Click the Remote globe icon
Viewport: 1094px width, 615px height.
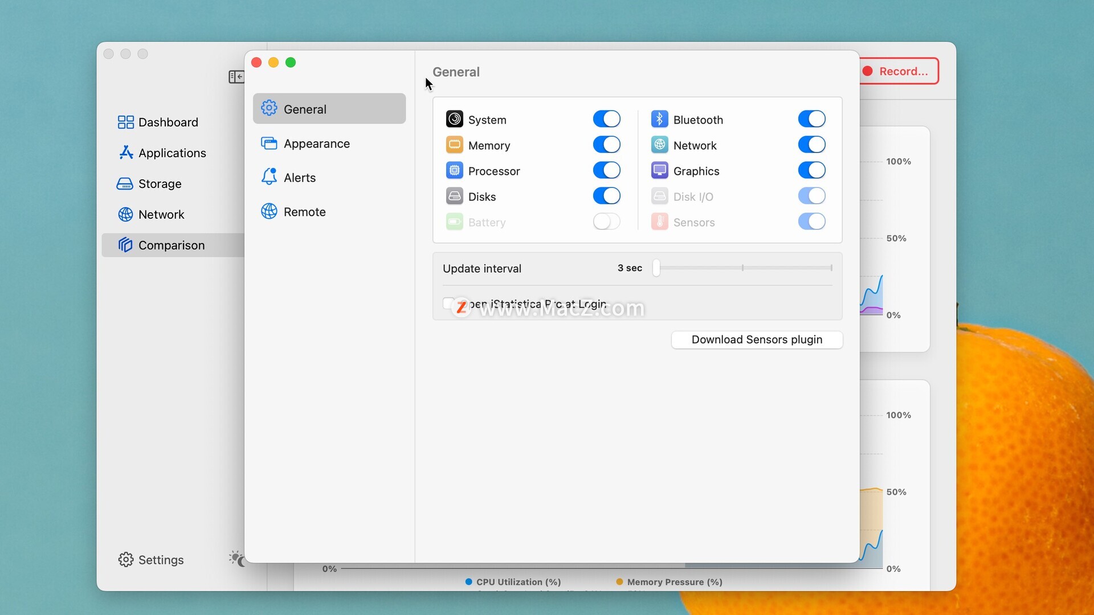tap(269, 211)
